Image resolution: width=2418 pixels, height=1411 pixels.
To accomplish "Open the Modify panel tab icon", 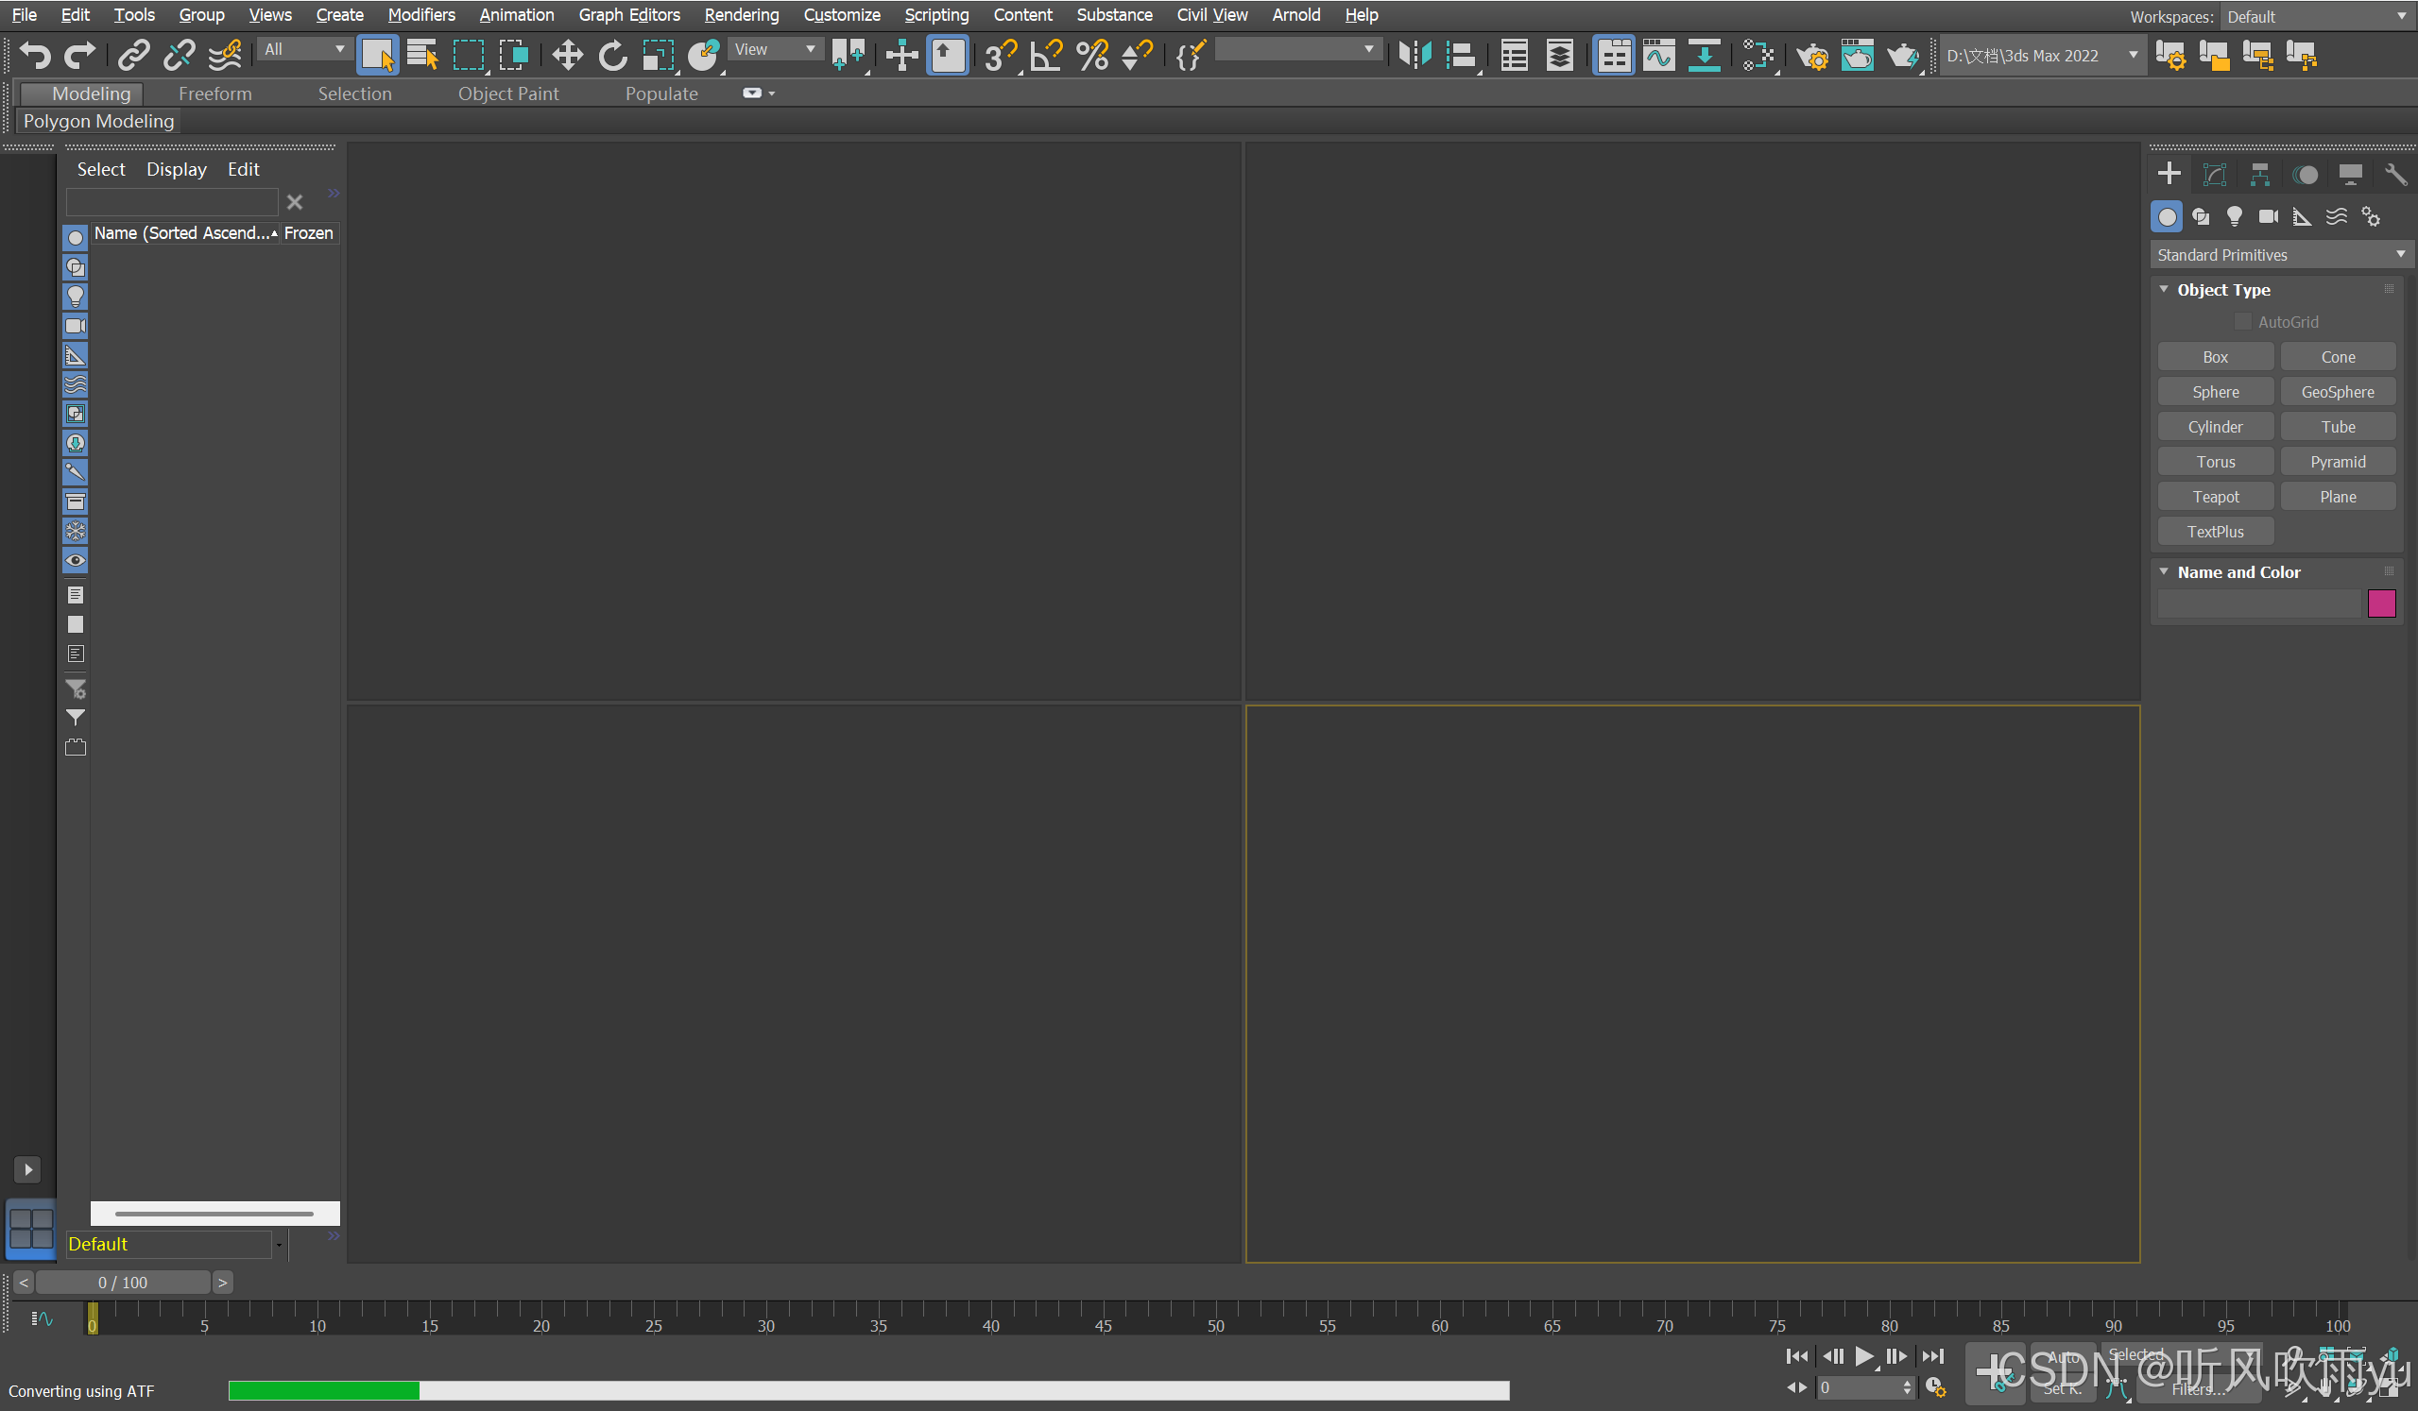I will tap(2215, 175).
